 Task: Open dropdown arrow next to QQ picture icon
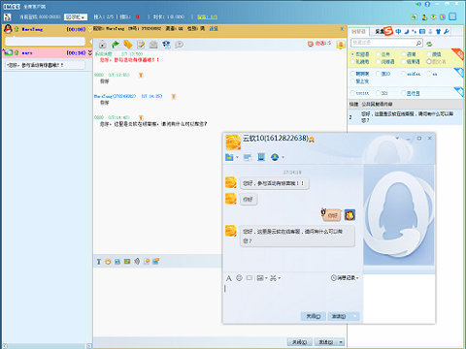coord(266,278)
